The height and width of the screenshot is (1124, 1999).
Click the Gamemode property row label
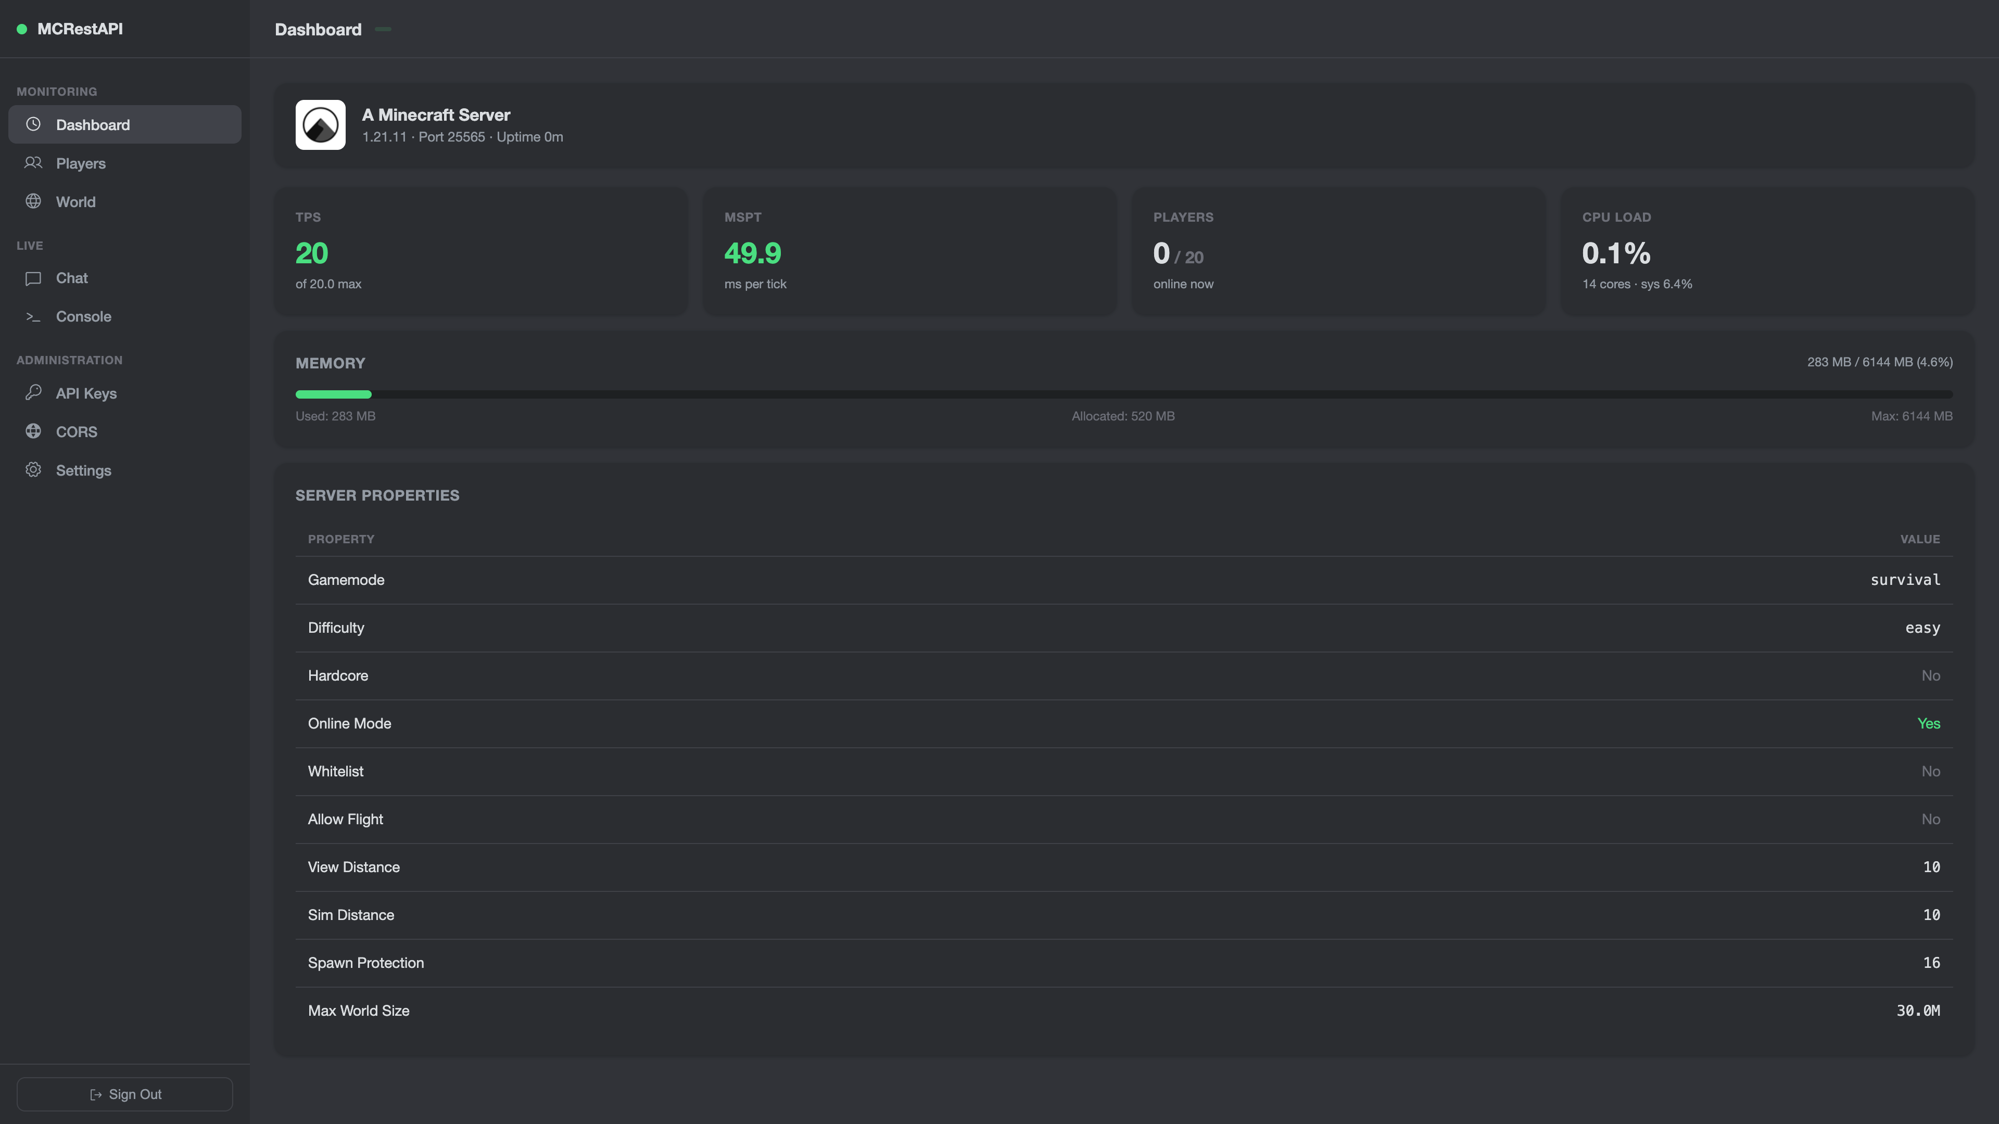[346, 580]
